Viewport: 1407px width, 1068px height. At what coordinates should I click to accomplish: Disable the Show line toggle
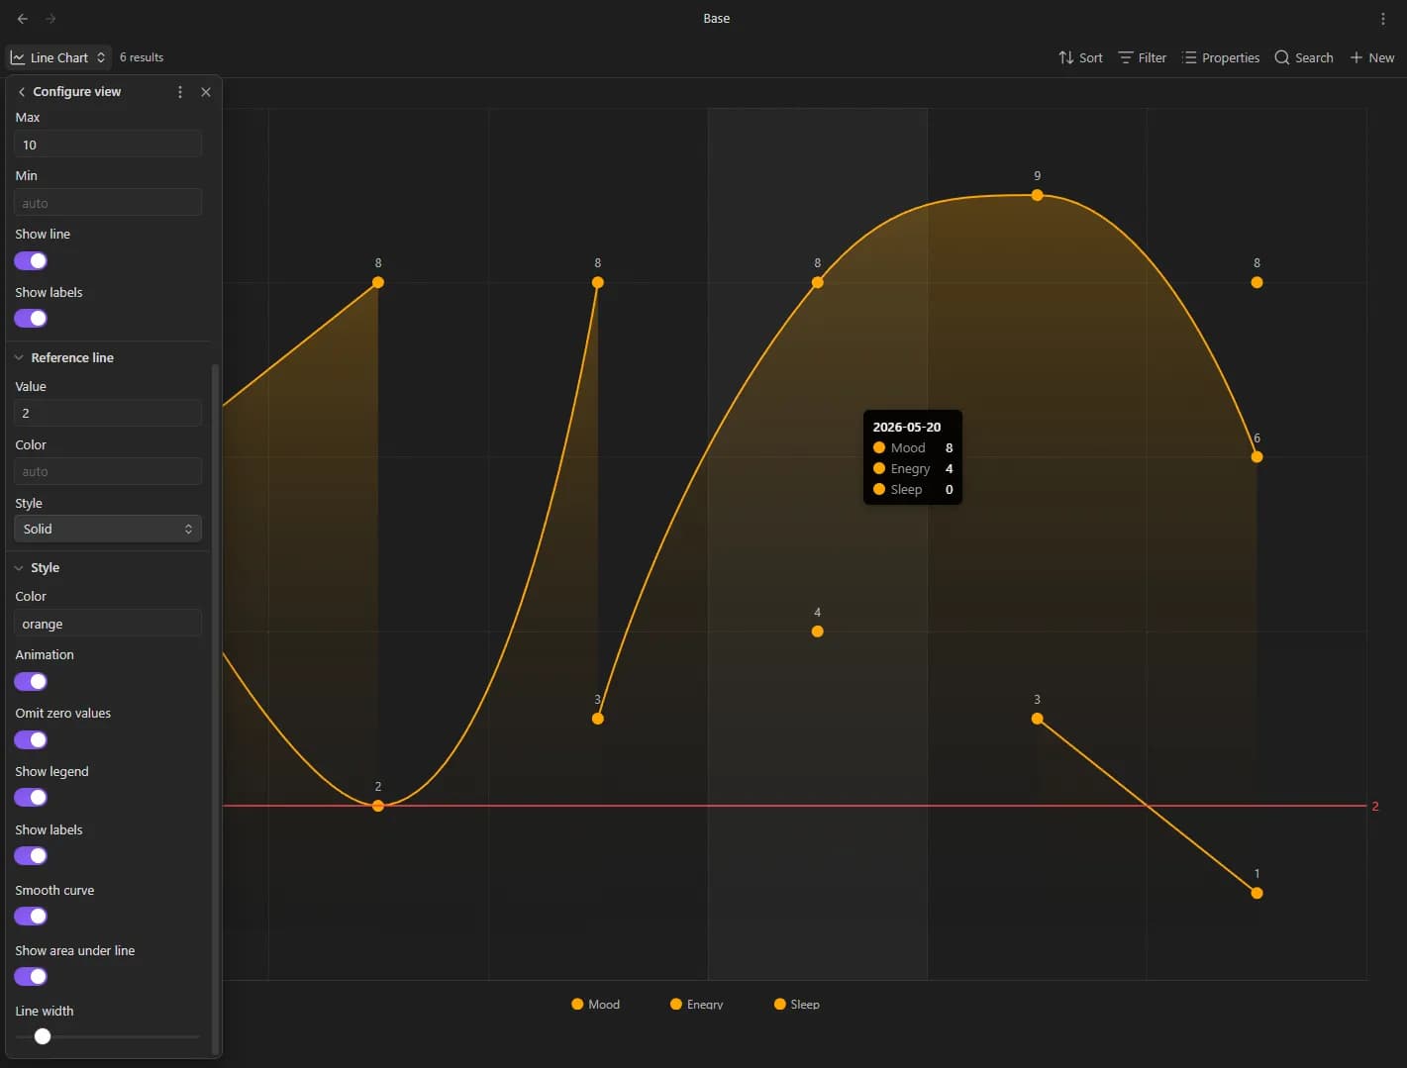(31, 261)
